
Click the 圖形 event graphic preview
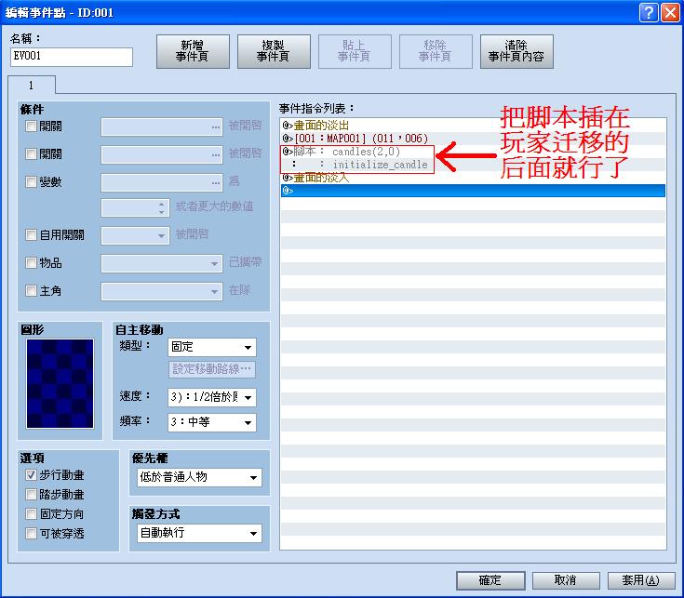[60, 383]
